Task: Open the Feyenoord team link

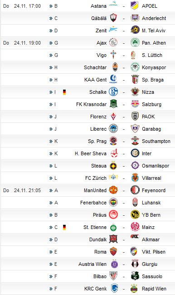Action: tap(154, 190)
